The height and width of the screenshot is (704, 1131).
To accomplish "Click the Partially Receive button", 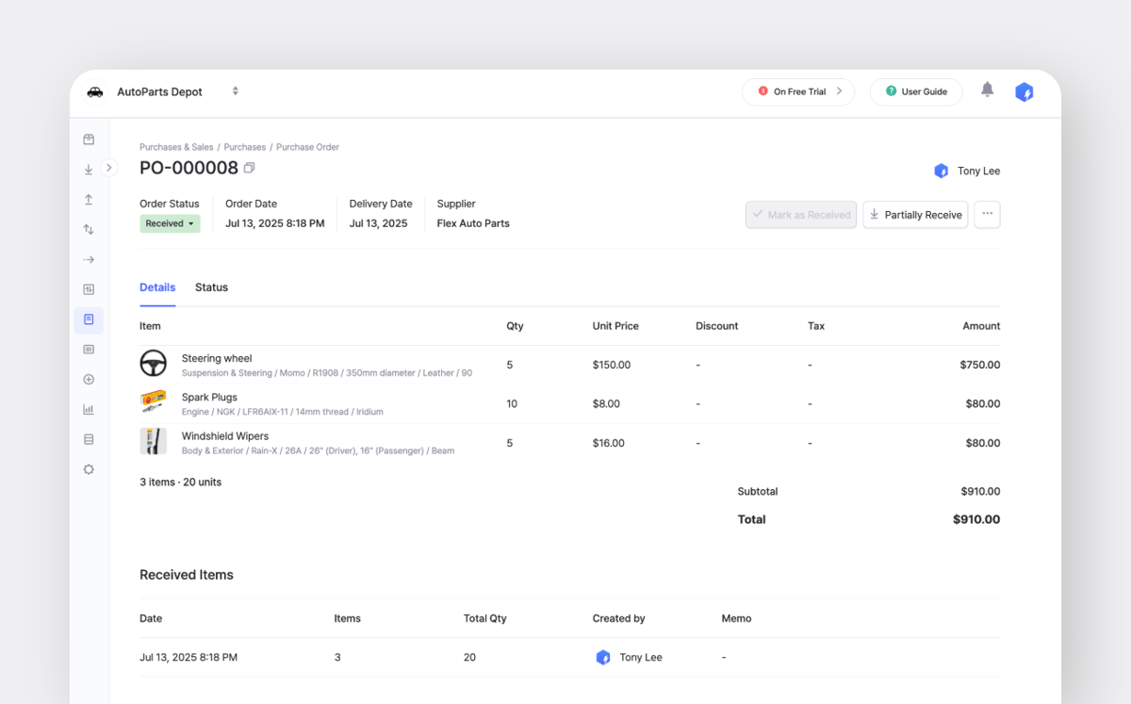I will 914,214.
